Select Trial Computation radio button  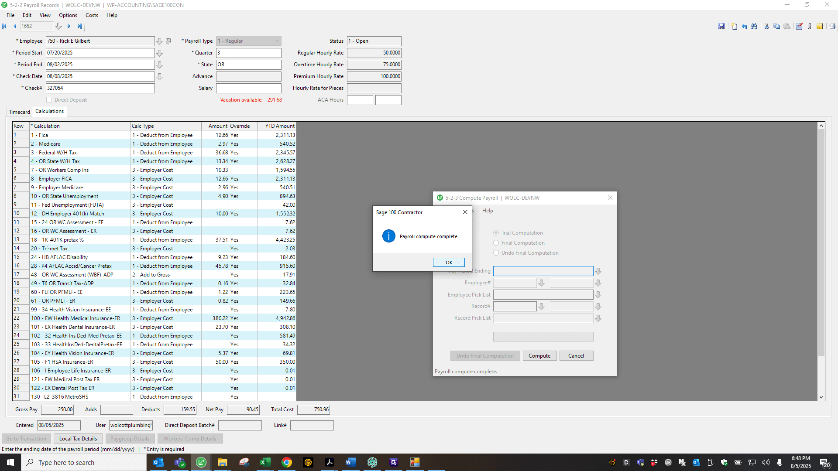pyautogui.click(x=496, y=233)
